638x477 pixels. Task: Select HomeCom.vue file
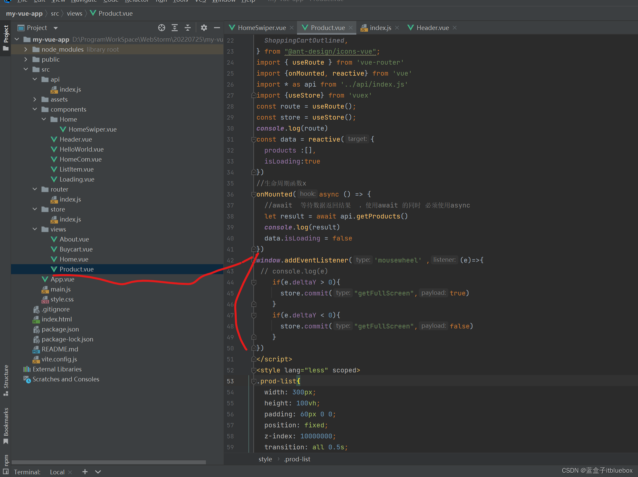tap(80, 159)
